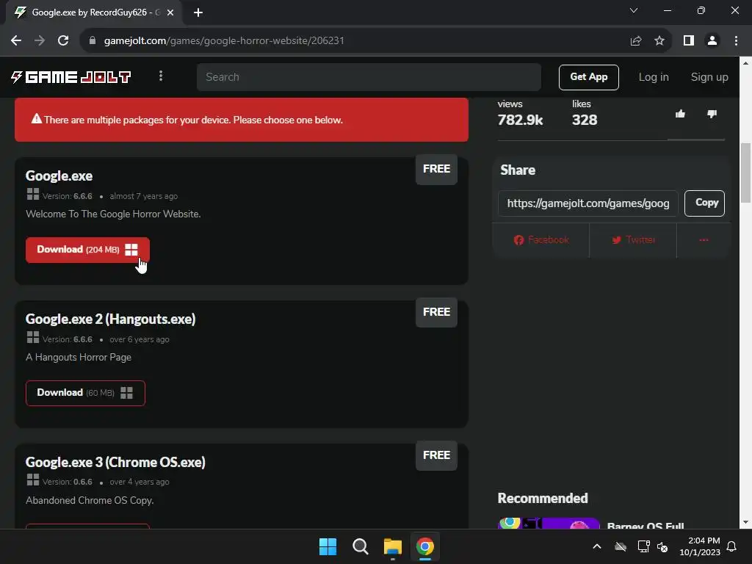This screenshot has width=752, height=564.
Task: Click FREE badge on Chrome OS.exe package
Action: [x=436, y=455]
